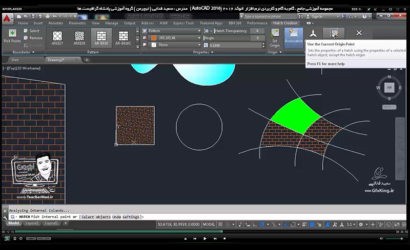The height and width of the screenshot is (250, 410).
Task: Choose the AR-B816C brick pattern
Action: [124, 38]
